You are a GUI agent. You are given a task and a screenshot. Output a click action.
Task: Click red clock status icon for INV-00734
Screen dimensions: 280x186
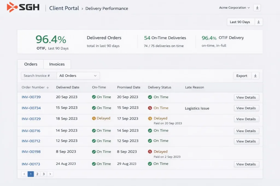pos(150,108)
